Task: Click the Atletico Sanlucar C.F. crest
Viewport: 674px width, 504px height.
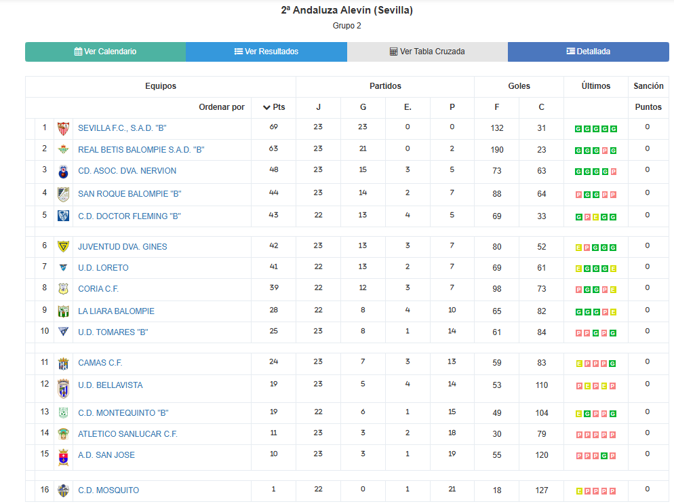Action: [x=63, y=434]
